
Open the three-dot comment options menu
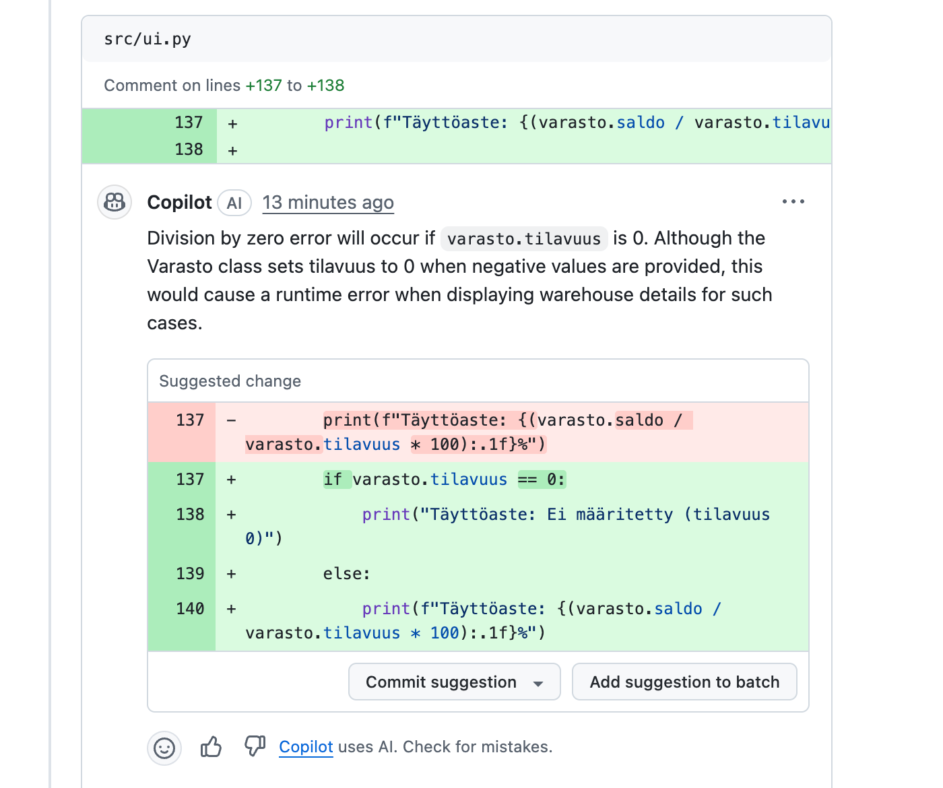(793, 201)
